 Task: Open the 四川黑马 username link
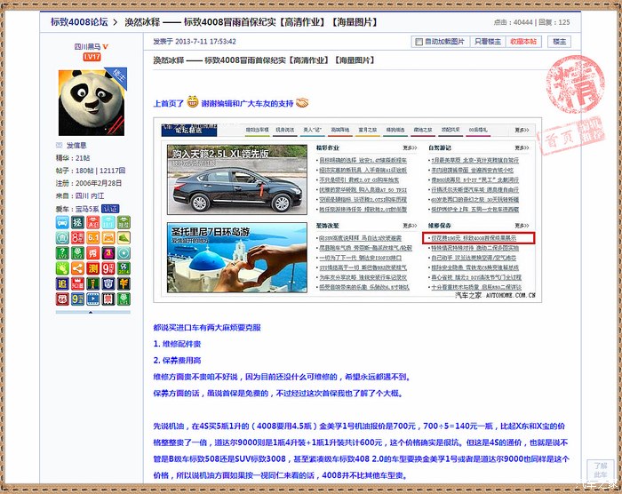click(x=86, y=46)
